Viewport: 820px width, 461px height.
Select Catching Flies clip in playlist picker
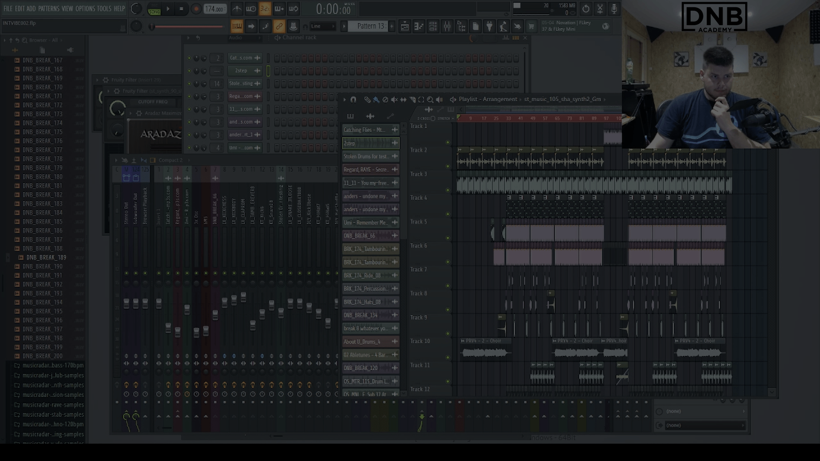pyautogui.click(x=371, y=130)
